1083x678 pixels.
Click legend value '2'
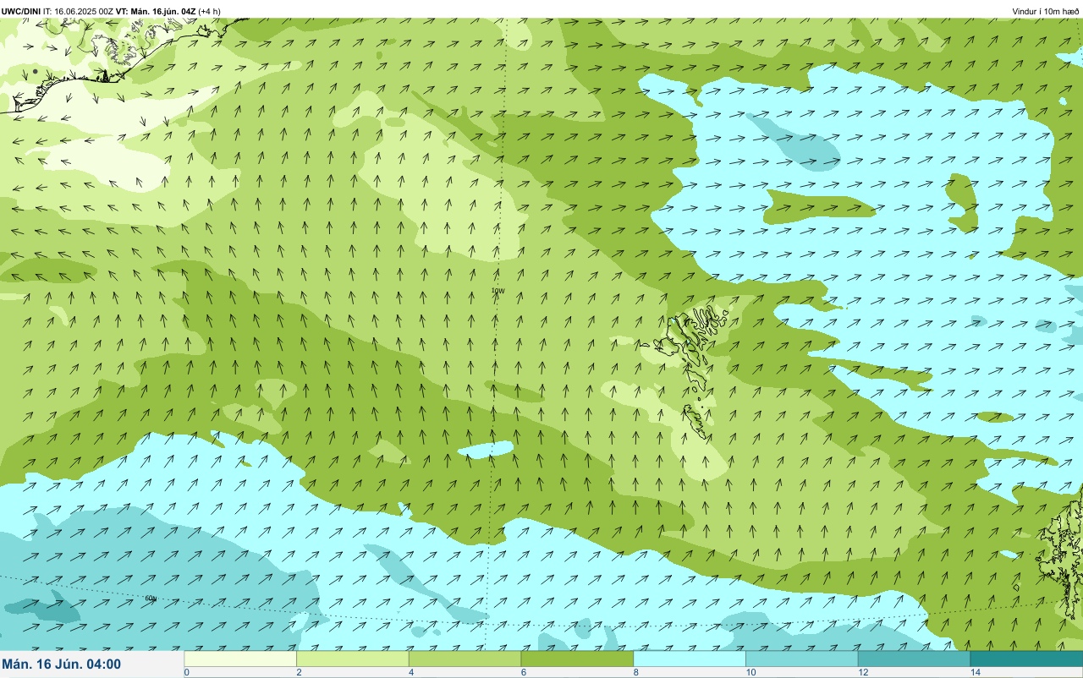point(297,672)
